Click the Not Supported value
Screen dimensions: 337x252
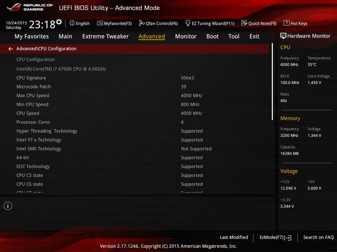pos(196,149)
